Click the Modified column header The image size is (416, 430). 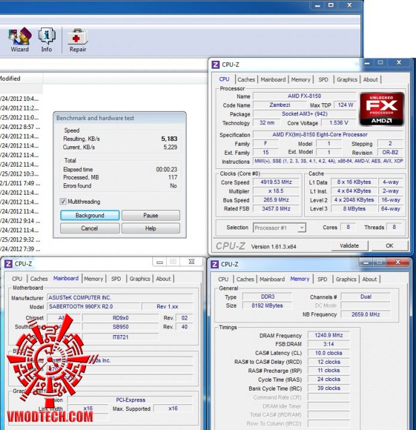(21, 78)
